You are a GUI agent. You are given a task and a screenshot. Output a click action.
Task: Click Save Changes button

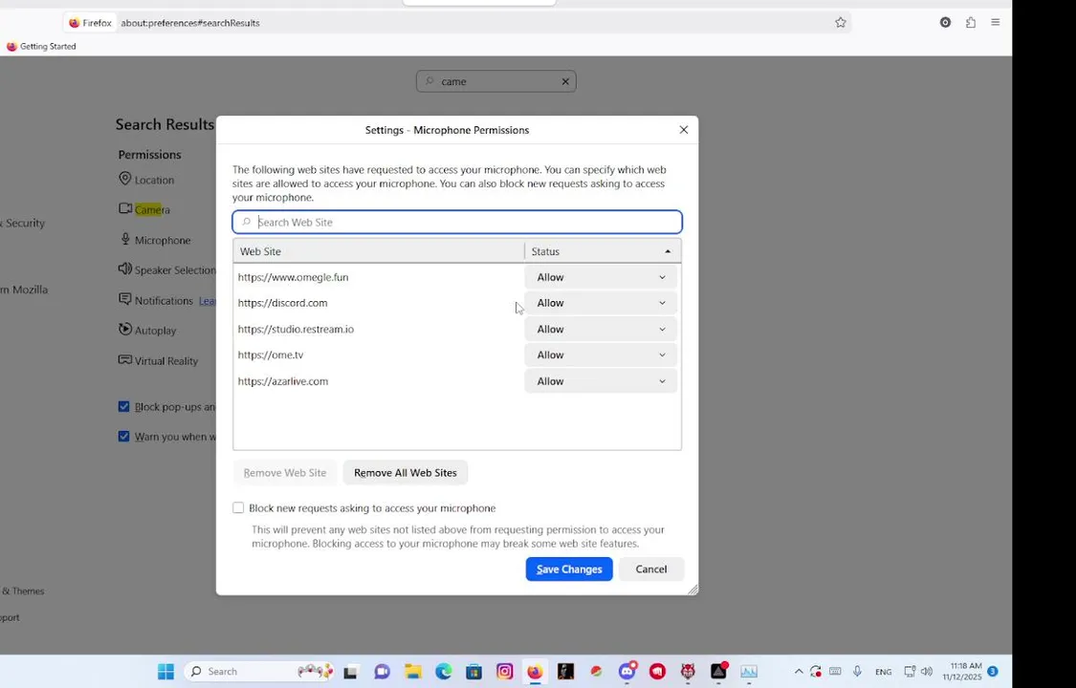pos(569,569)
